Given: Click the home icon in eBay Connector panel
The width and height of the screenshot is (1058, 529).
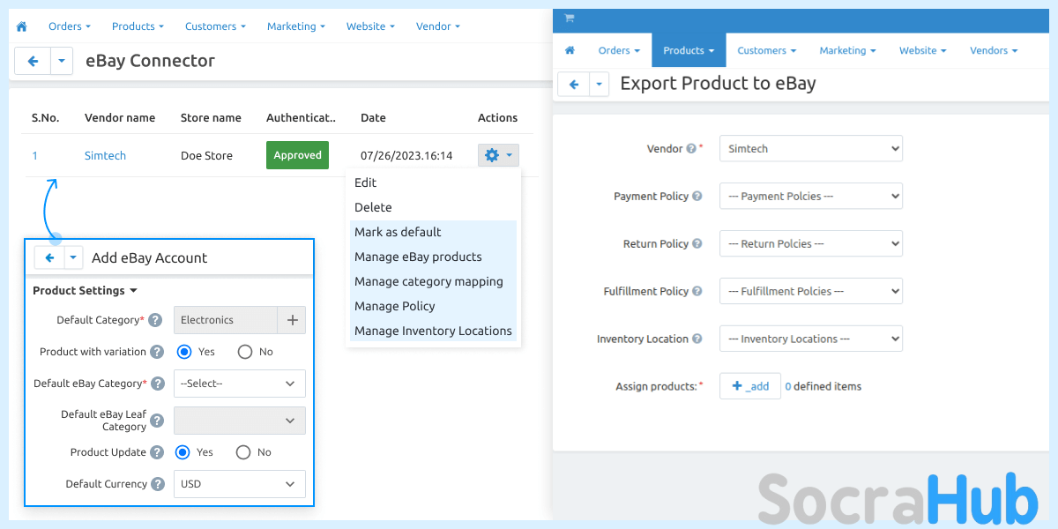Looking at the screenshot, I should (x=21, y=26).
